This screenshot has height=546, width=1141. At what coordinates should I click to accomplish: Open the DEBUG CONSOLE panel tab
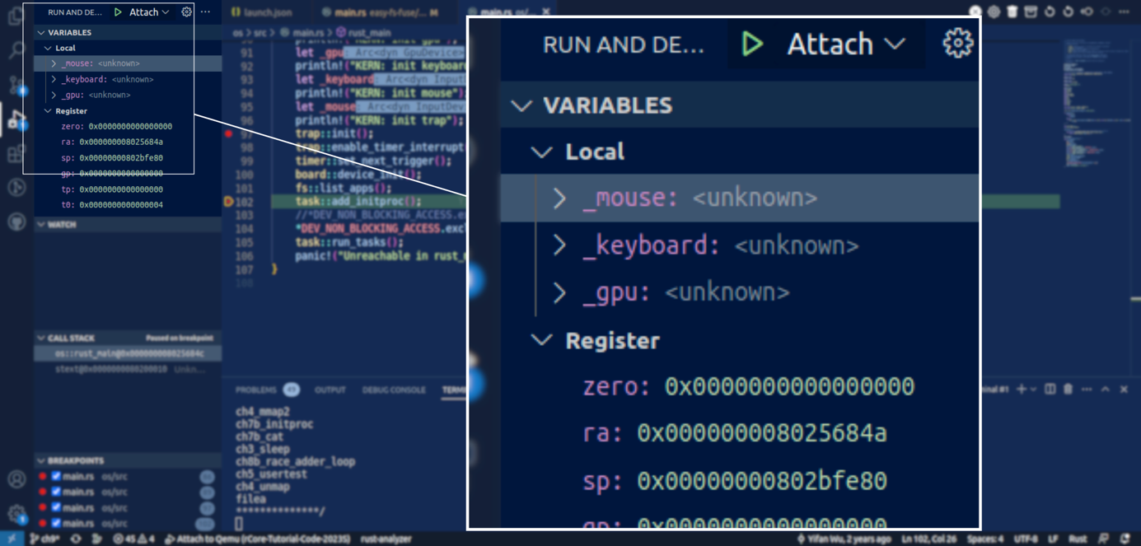(x=394, y=390)
